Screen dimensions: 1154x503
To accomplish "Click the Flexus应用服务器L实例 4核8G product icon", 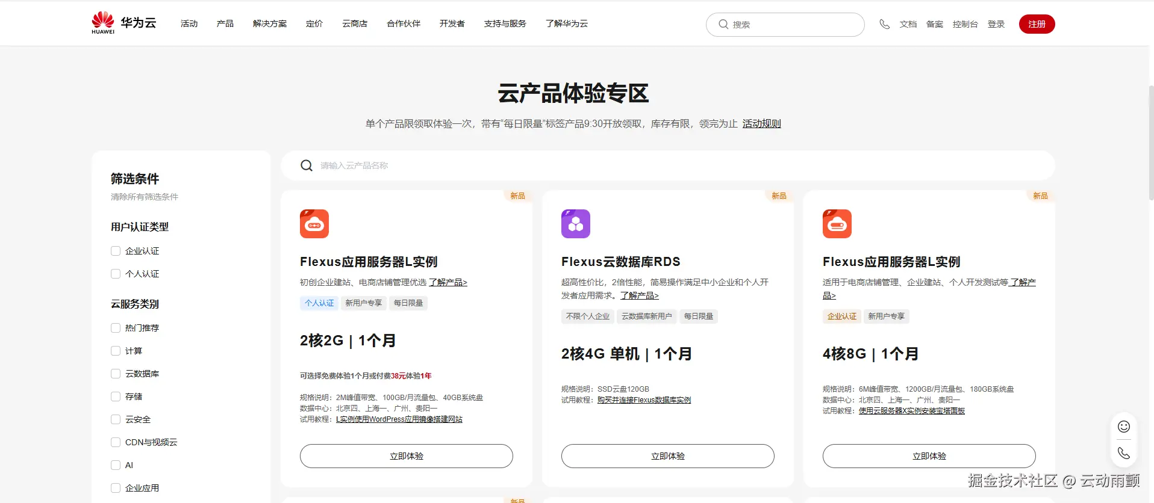I will pos(837,224).
